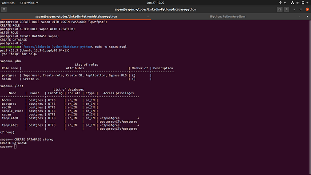This screenshot has width=311, height=175.
Task: Click 'sample_store' in the database list
Action: click(x=12, y=111)
